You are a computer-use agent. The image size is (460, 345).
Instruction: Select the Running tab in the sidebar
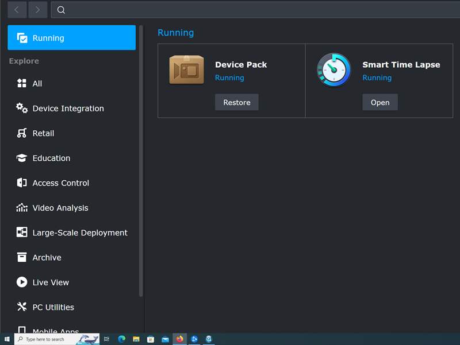click(x=71, y=38)
